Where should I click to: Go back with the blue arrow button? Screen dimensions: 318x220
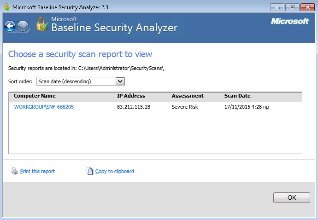tap(10, 26)
